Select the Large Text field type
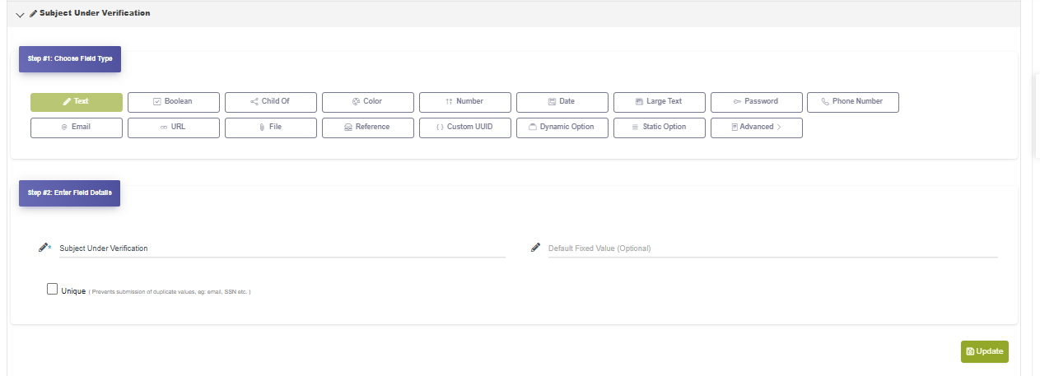 pos(660,102)
